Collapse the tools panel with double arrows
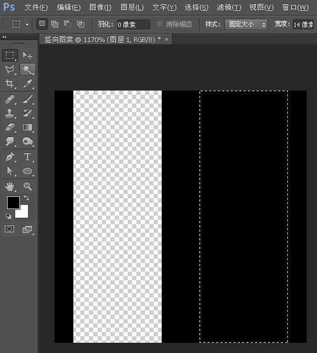Screen dimensions: 317x353 pyautogui.click(x=5, y=38)
